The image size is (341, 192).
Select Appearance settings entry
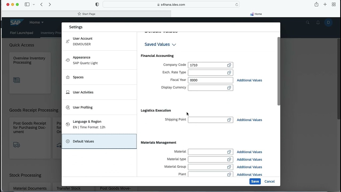[x=99, y=60]
